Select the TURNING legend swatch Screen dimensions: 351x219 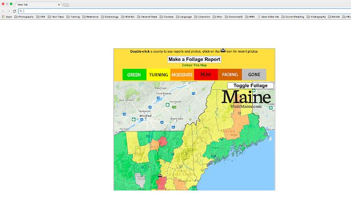(x=158, y=74)
